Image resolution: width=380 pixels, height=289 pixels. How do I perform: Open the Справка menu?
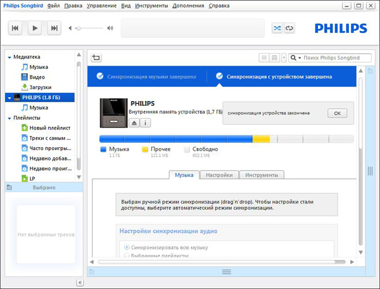point(219,6)
